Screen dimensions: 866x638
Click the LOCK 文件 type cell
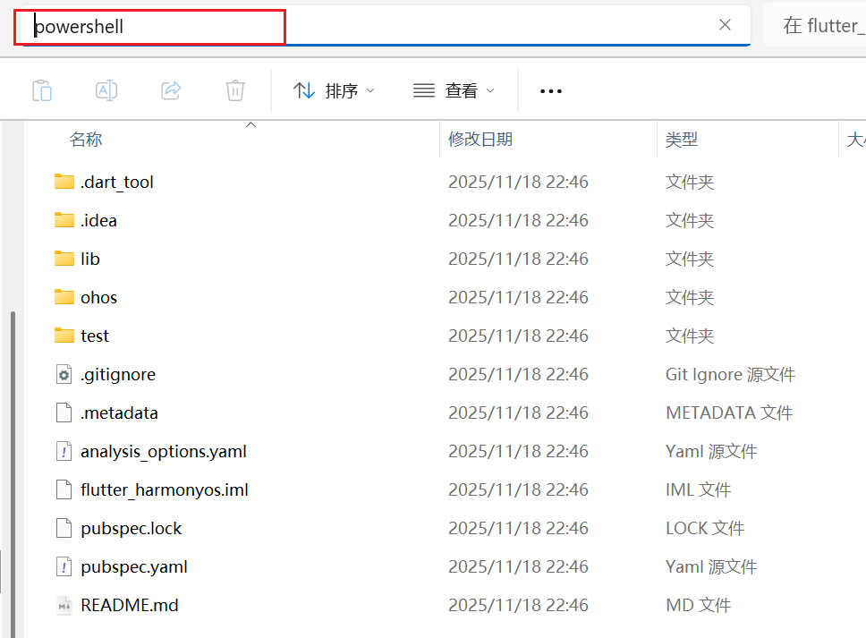[x=705, y=528]
